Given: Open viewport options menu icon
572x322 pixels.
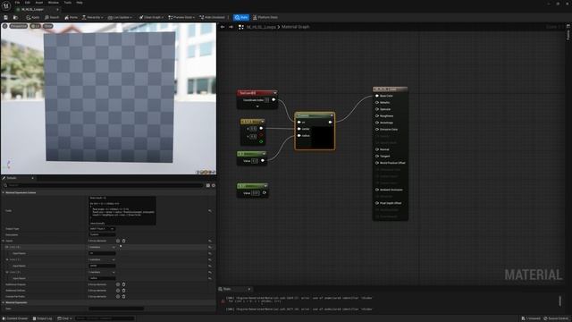Looking at the screenshot, I should click(4, 26).
